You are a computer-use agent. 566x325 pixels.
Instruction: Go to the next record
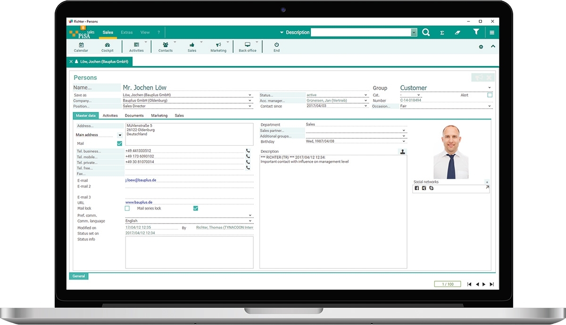[484, 284]
